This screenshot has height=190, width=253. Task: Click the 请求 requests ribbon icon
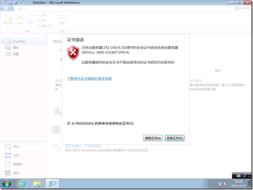(62, 20)
